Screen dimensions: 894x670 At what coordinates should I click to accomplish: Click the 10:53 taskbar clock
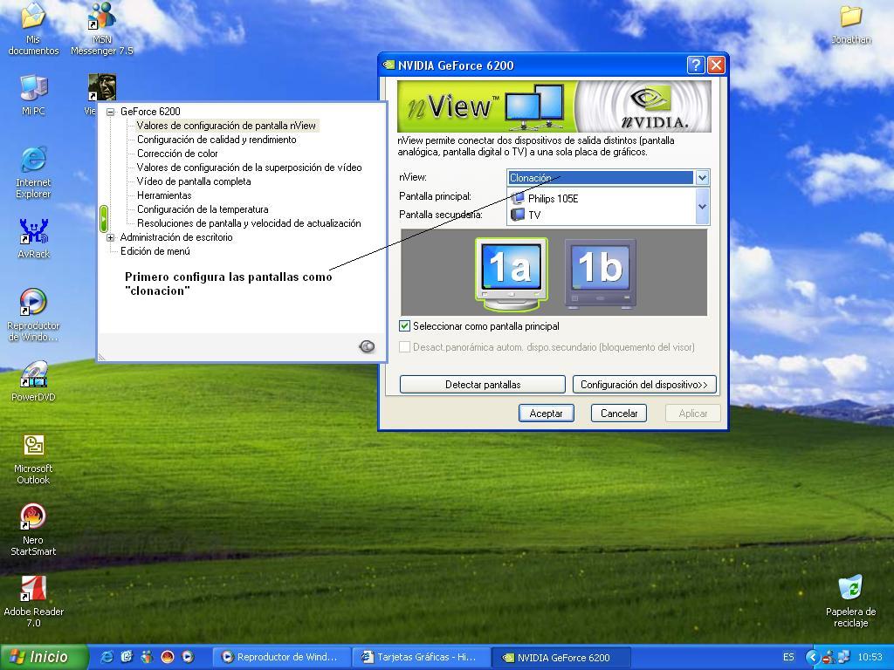coord(870,657)
